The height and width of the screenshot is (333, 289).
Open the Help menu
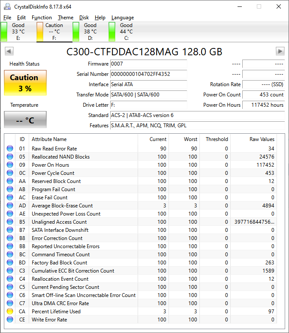click(x=100, y=18)
